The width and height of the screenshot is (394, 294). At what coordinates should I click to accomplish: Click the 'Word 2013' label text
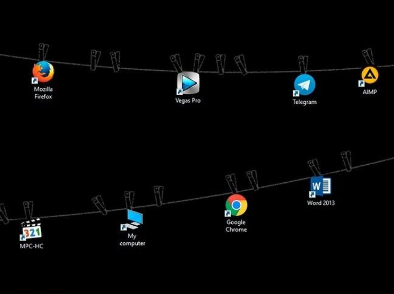[x=321, y=203]
